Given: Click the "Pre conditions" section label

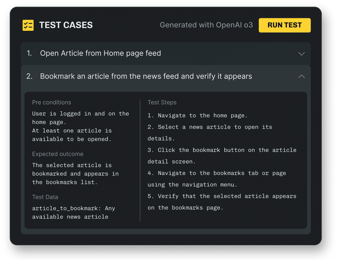Looking at the screenshot, I should pos(51,103).
